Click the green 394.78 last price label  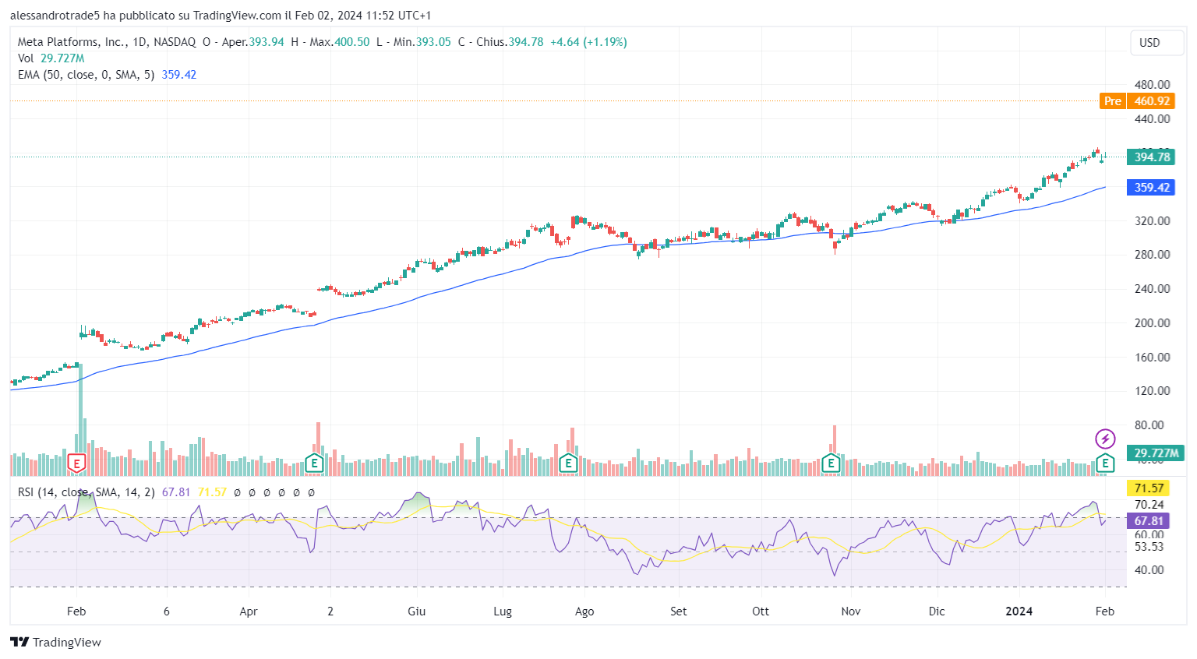point(1151,157)
